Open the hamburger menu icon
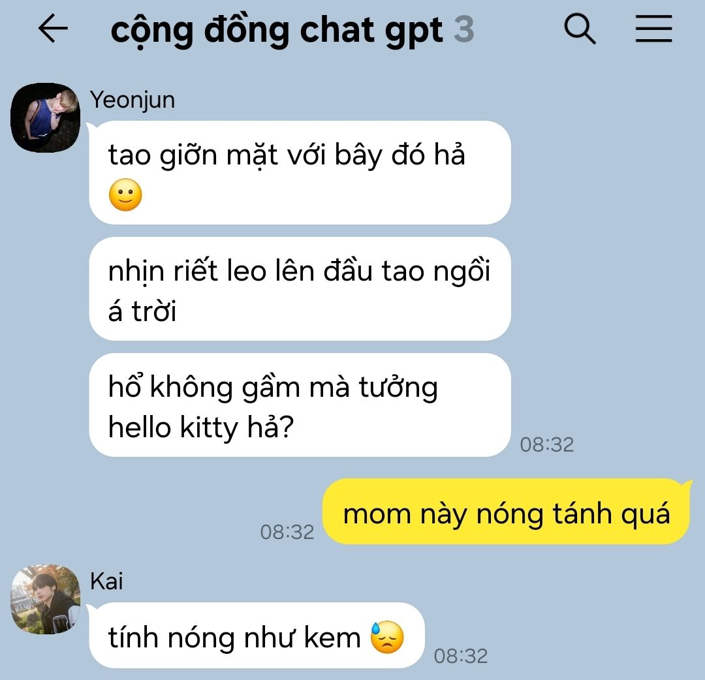The height and width of the screenshot is (680, 705). click(653, 28)
